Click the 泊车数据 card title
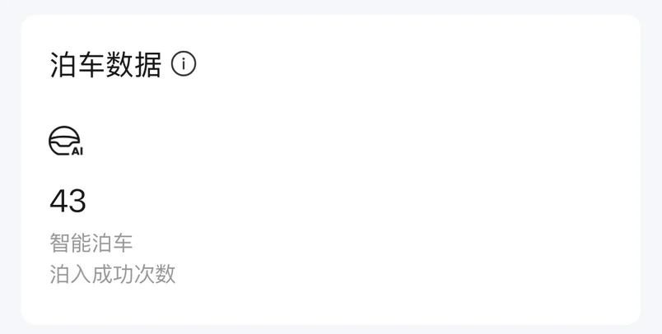 [x=105, y=64]
